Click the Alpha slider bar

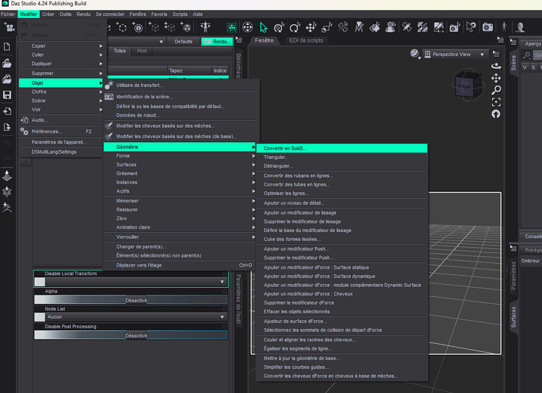point(131,300)
